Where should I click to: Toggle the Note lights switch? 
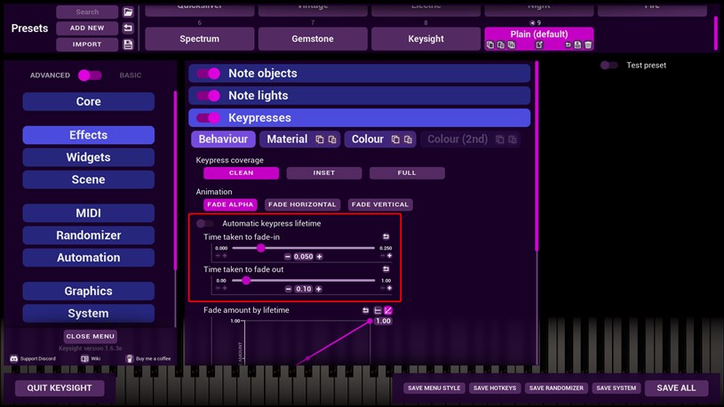208,96
